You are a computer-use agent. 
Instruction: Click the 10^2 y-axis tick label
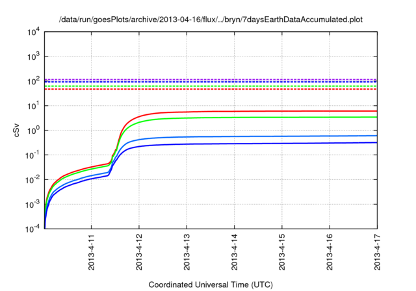point(33,81)
